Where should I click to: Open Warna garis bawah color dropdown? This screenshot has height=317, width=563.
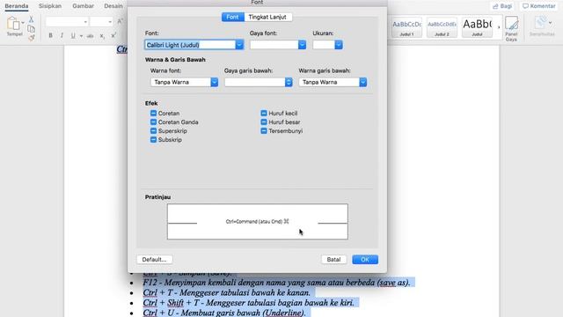click(x=363, y=82)
